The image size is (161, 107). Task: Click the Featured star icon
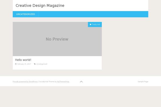coord(90,24)
